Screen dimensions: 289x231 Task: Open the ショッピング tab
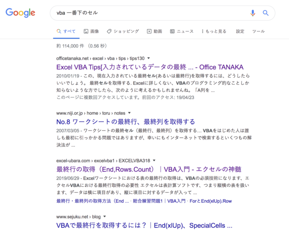pyautogui.click(x=123, y=32)
